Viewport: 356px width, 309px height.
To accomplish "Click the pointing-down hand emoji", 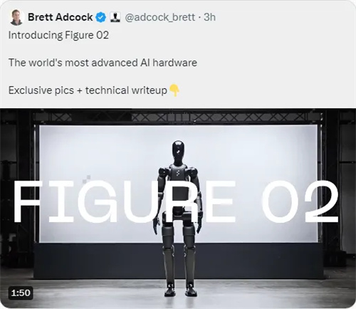I will coord(174,90).
